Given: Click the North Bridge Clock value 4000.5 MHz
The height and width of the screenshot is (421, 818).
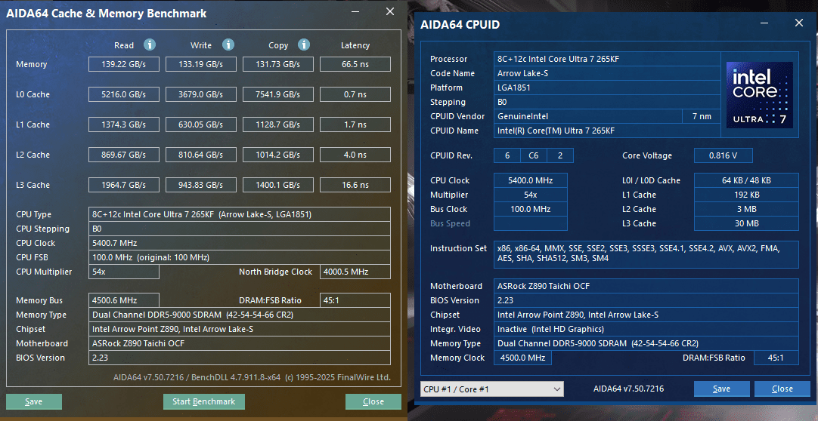Looking at the screenshot, I should [355, 272].
